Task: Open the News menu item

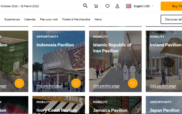Action: pyautogui.click(x=98, y=19)
